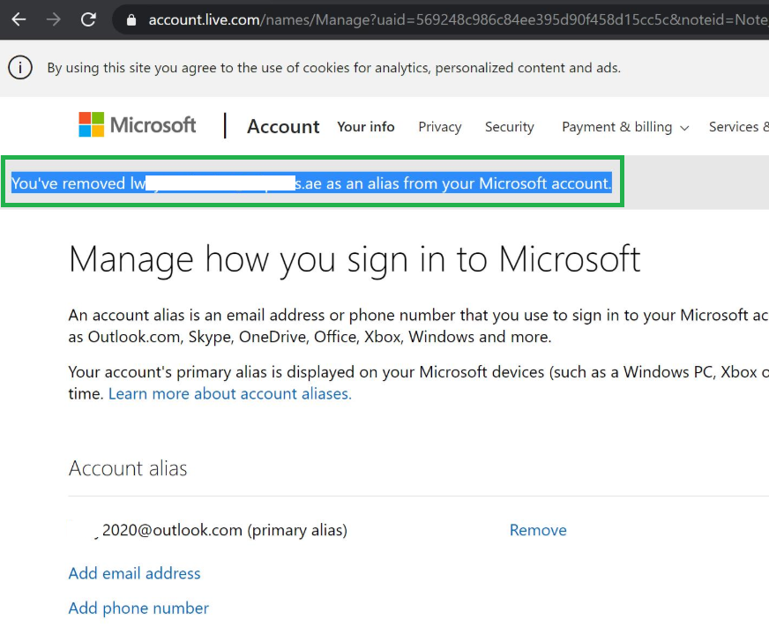Reload the page with refresh icon
Screen dimensions: 769x627
click(x=88, y=19)
